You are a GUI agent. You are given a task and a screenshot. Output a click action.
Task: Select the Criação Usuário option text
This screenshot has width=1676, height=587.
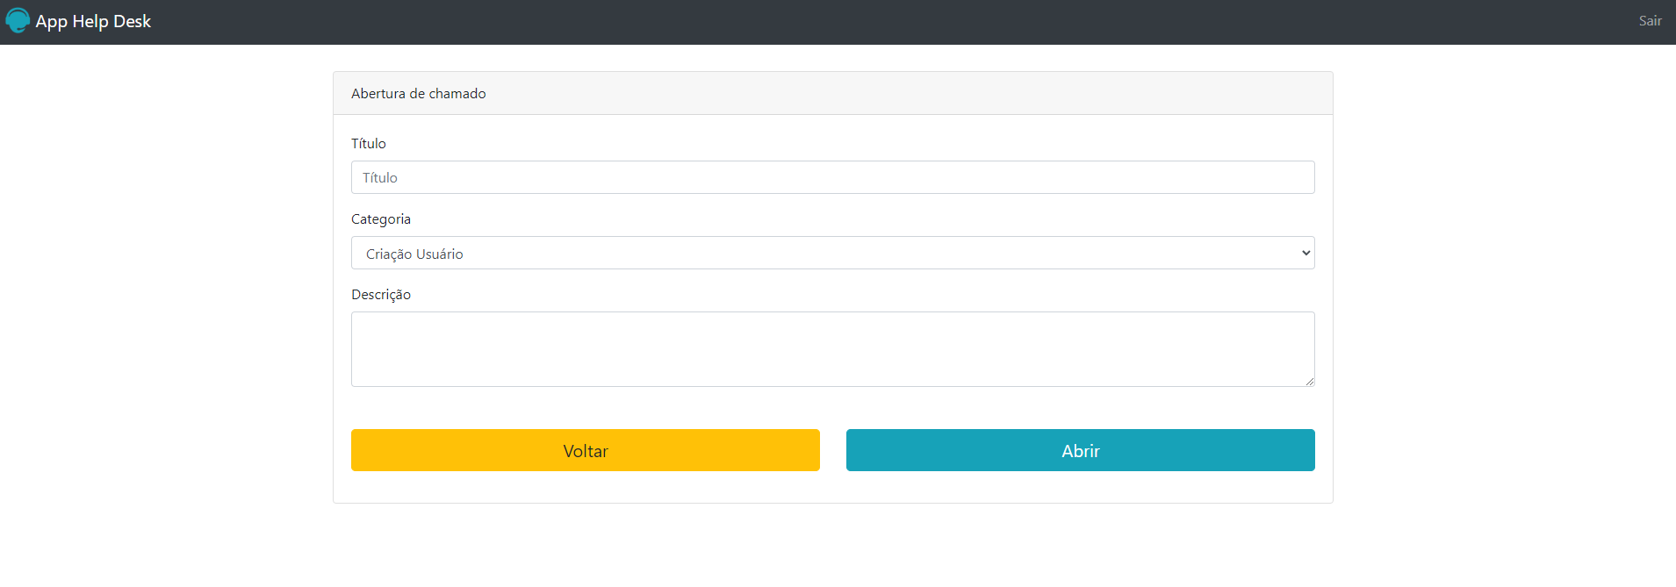tap(414, 254)
